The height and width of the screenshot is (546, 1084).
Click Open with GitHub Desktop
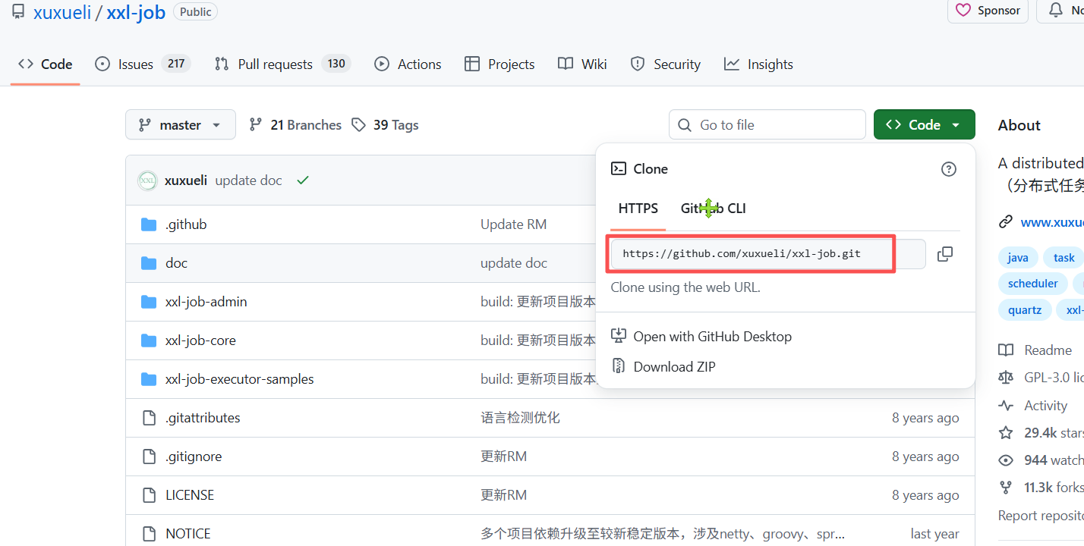coord(702,337)
